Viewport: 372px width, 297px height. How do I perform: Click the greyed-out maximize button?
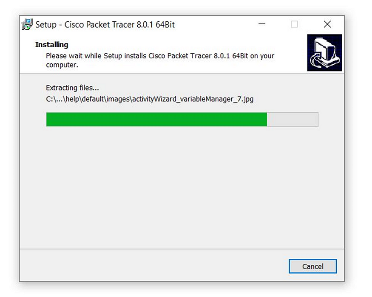pyautogui.click(x=294, y=24)
